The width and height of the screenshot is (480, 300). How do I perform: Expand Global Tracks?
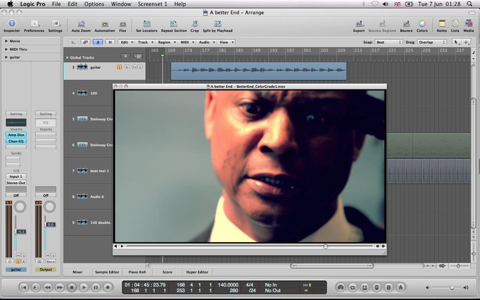point(67,57)
